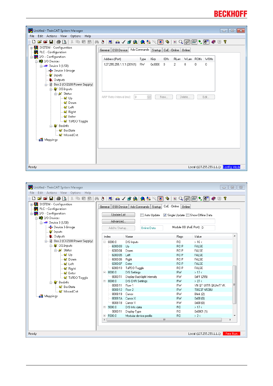
Task: Collapse Box 2 (CX2100 Power Supply) in top window
Action: click(x=46, y=85)
